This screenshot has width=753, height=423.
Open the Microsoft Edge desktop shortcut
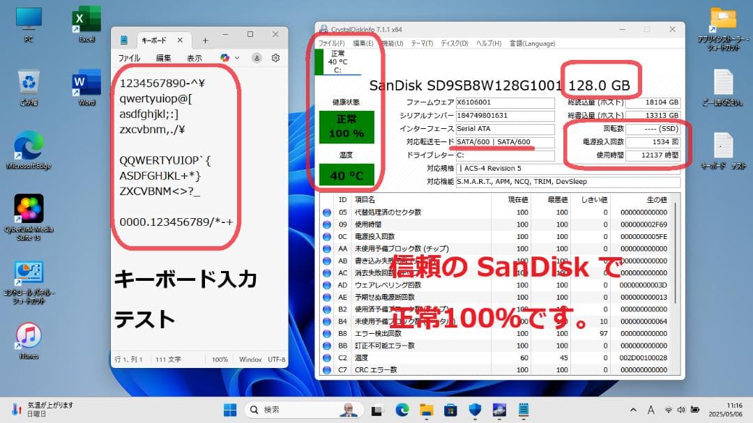point(29,151)
